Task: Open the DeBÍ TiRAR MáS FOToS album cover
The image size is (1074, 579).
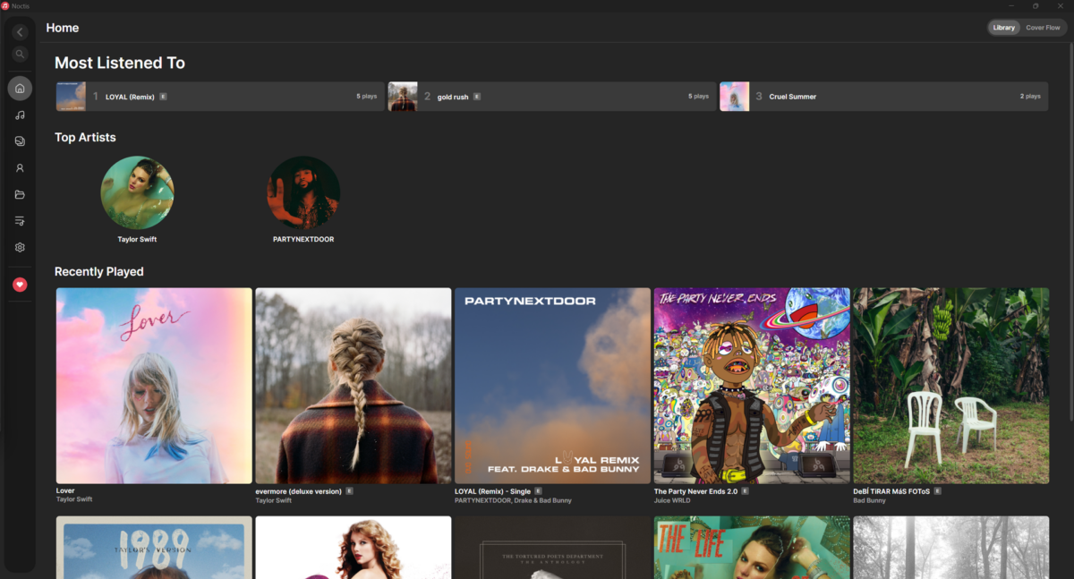Action: pyautogui.click(x=950, y=386)
